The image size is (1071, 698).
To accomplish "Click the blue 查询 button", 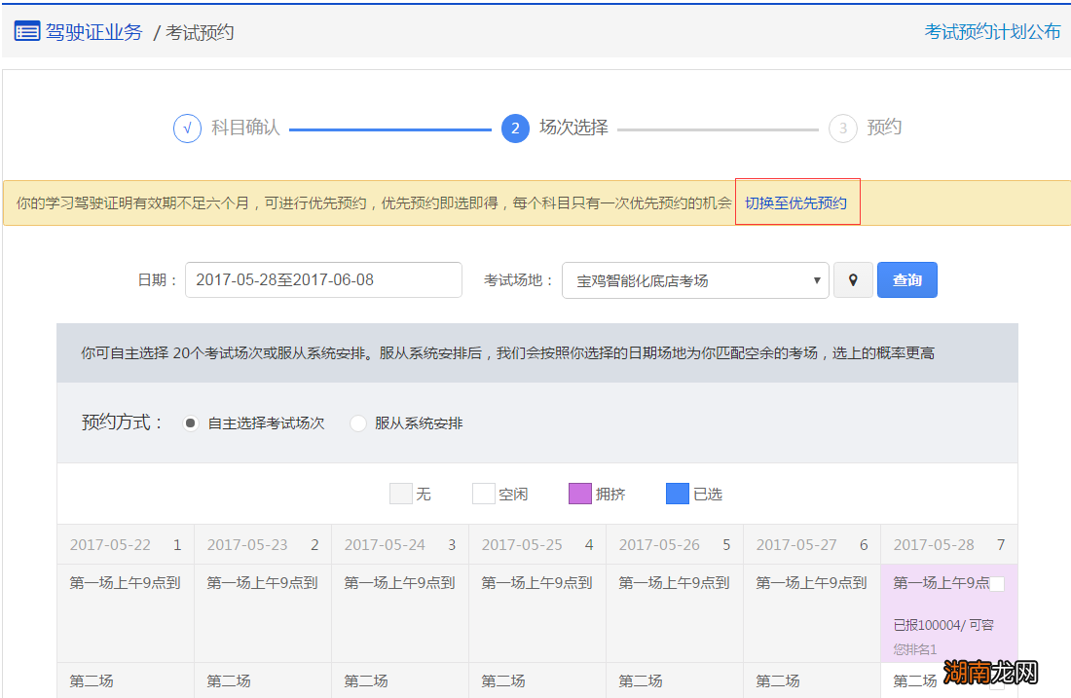I will click(x=906, y=280).
